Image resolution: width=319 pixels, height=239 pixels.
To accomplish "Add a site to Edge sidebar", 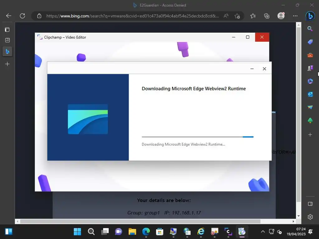I will (x=310, y=134).
